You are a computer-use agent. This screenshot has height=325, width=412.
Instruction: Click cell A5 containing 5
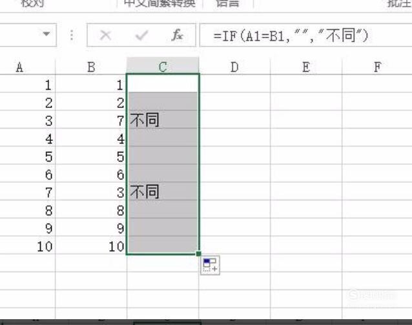click(x=27, y=156)
